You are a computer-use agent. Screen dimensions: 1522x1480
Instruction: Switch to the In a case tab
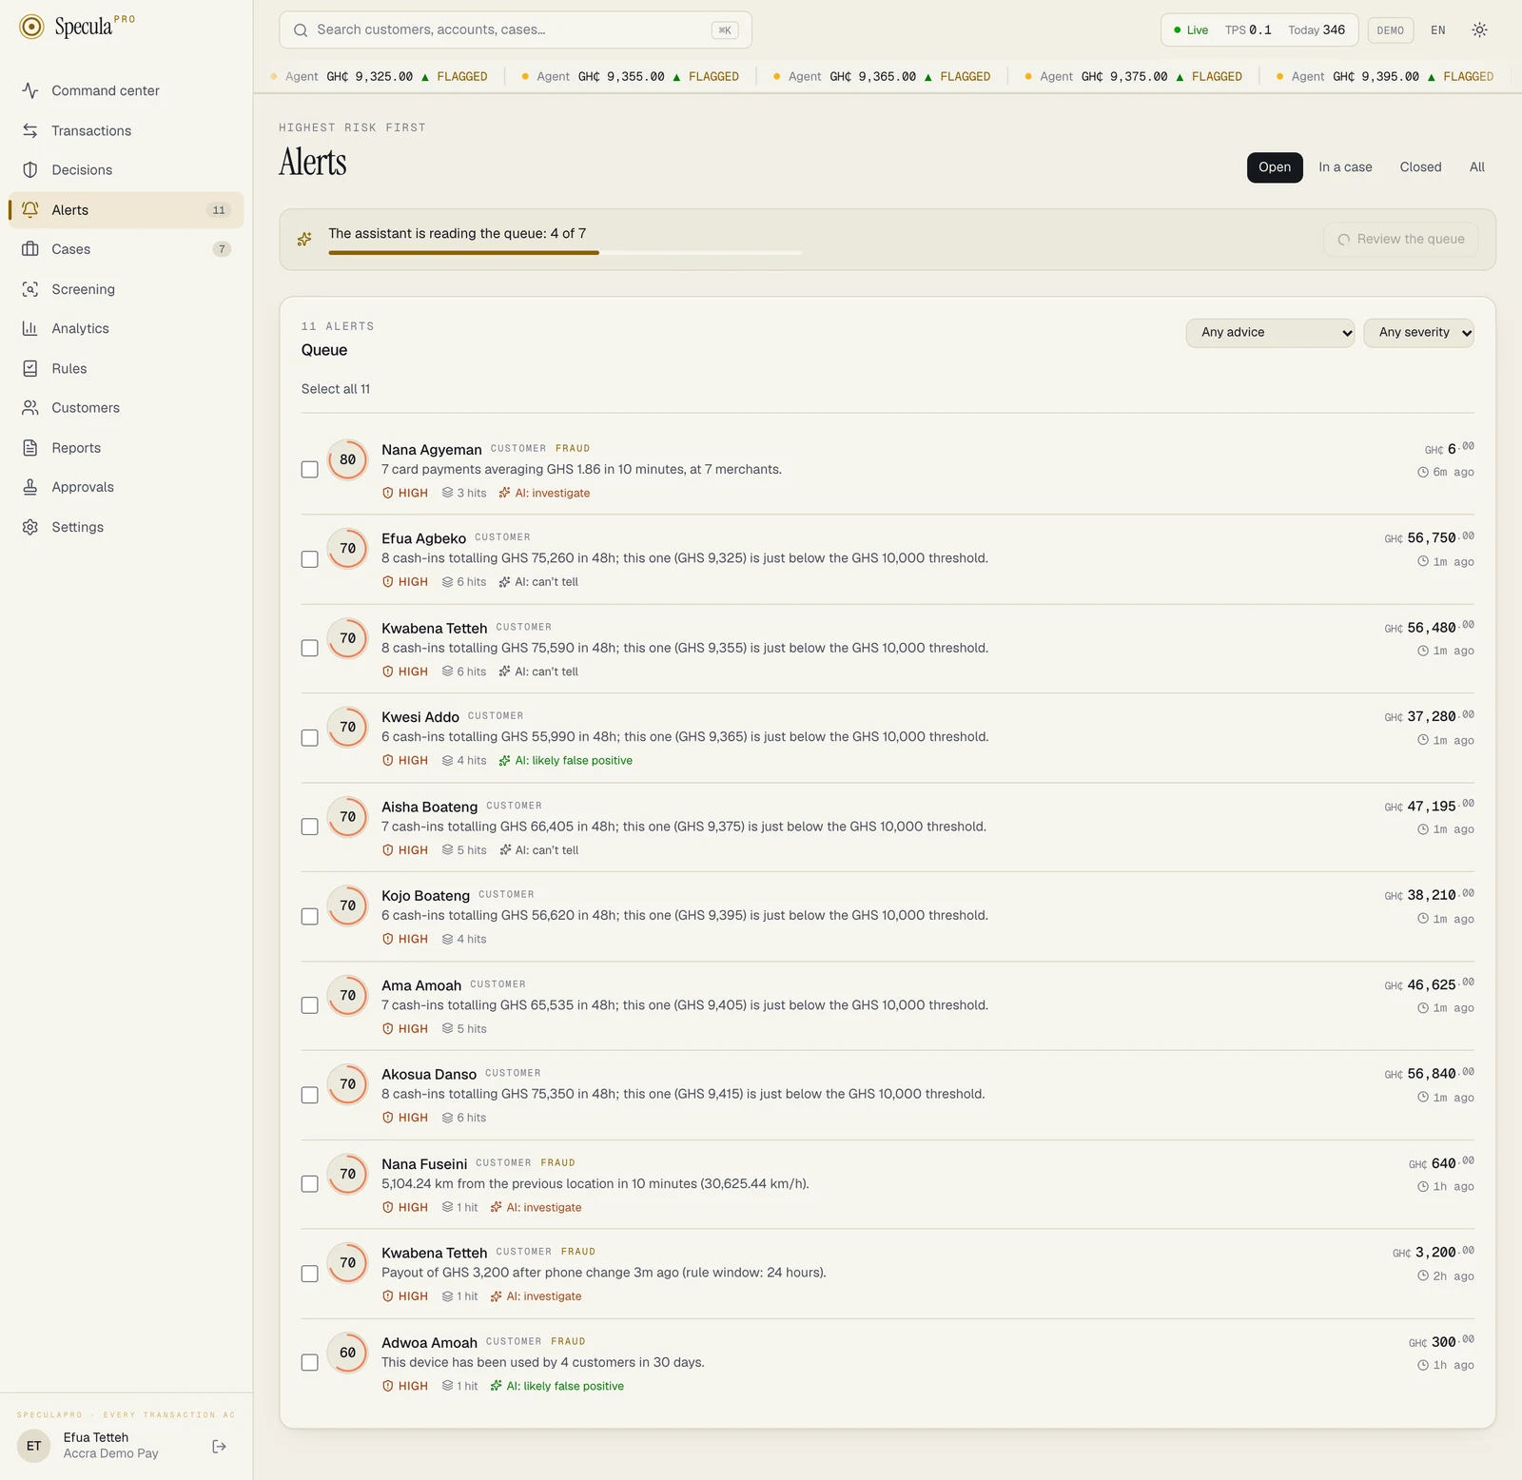(x=1345, y=167)
